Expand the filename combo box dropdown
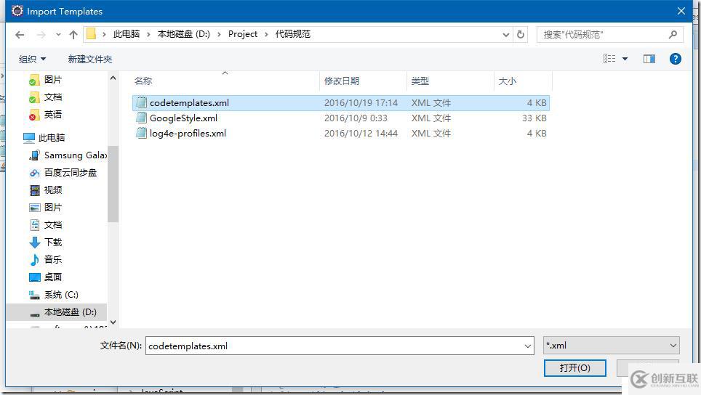The height and width of the screenshot is (395, 701). (527, 346)
